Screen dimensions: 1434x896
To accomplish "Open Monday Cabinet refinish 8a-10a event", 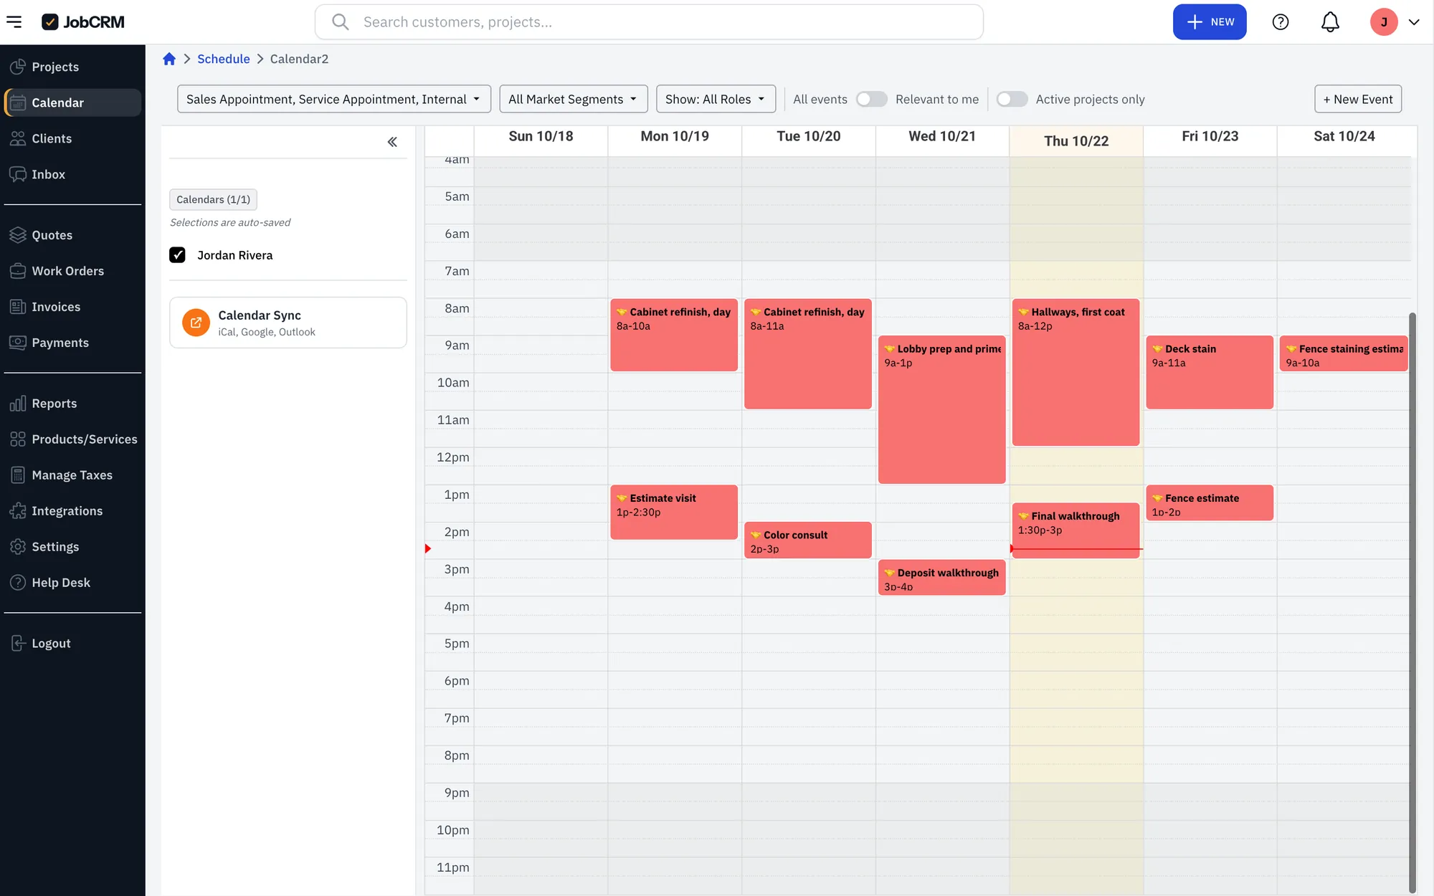I will coord(674,335).
